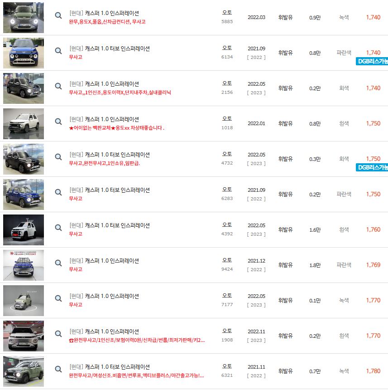Open the 캐스퍼 터보 title of car 6321
This screenshot has width=388, height=390.
(x=110, y=366)
